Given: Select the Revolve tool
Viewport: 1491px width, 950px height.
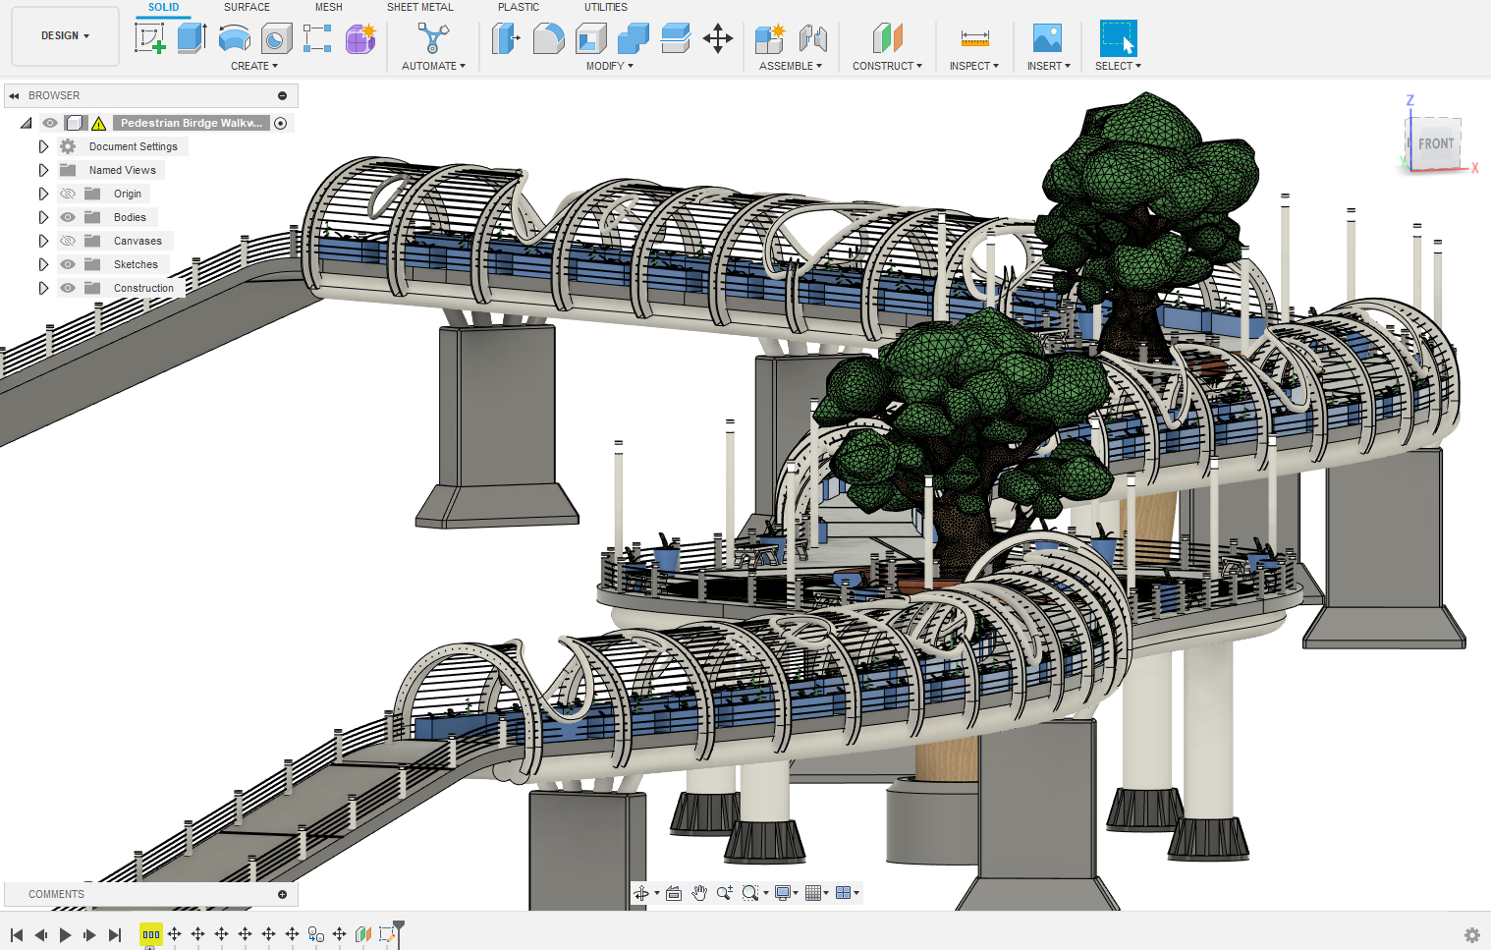Looking at the screenshot, I should tap(234, 39).
